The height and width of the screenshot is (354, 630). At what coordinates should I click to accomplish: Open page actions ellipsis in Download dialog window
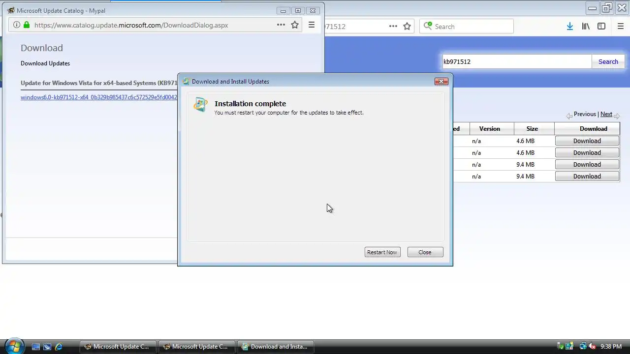281,25
